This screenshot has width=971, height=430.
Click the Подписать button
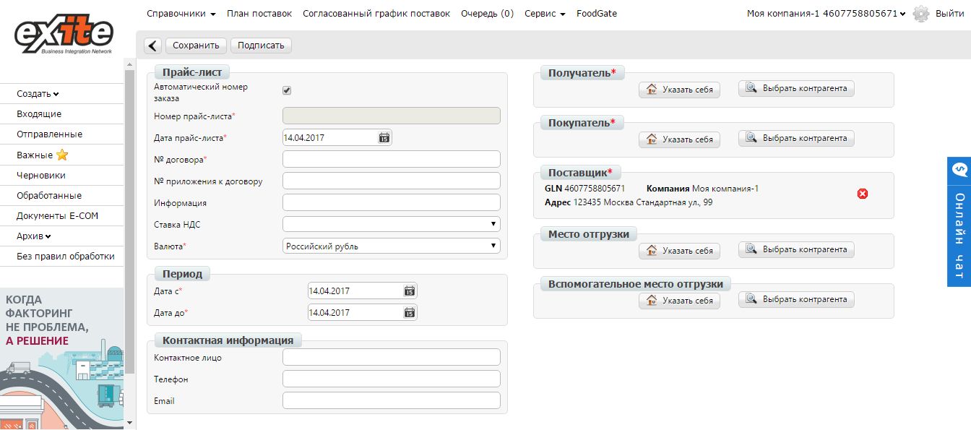(260, 45)
